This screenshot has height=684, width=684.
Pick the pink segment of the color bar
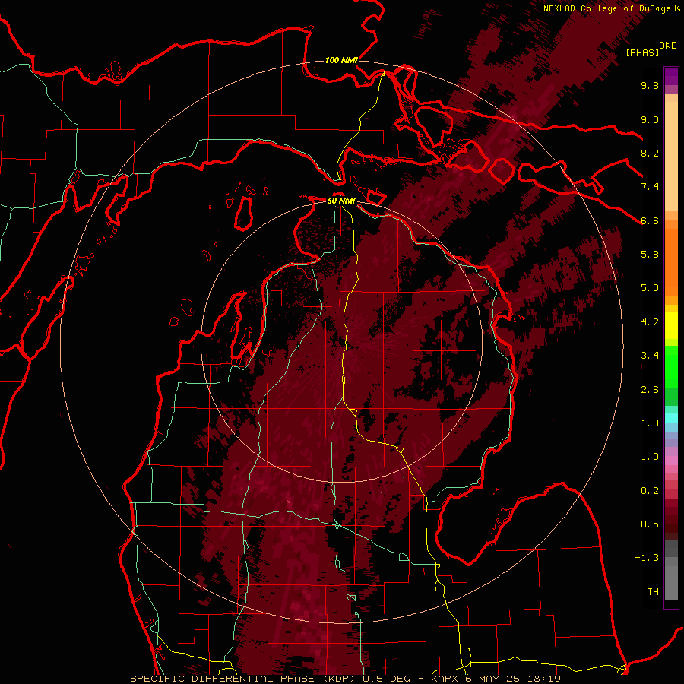click(671, 461)
